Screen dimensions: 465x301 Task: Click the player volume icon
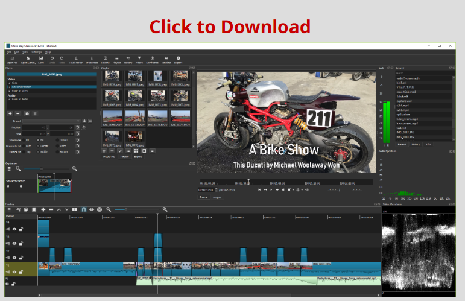pos(307,190)
